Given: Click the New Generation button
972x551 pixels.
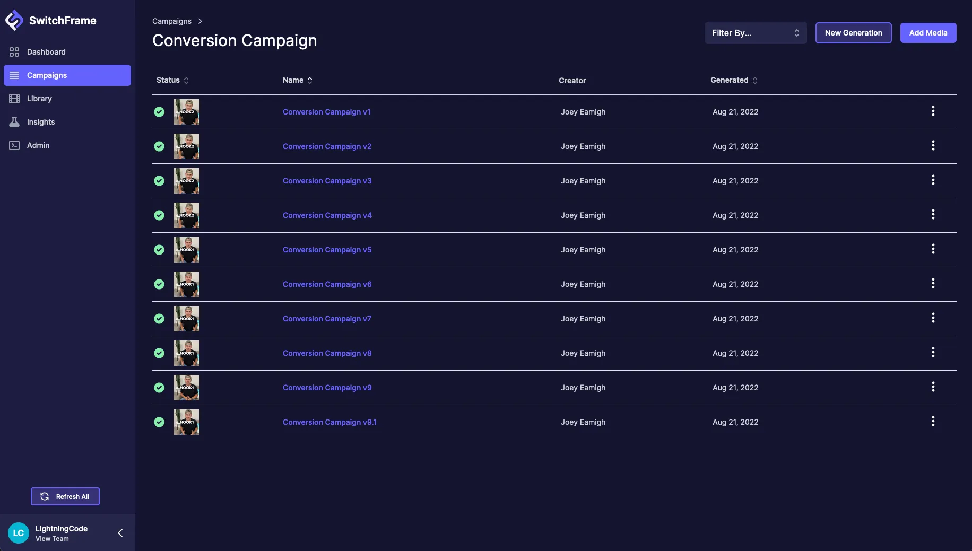Looking at the screenshot, I should [x=853, y=33].
